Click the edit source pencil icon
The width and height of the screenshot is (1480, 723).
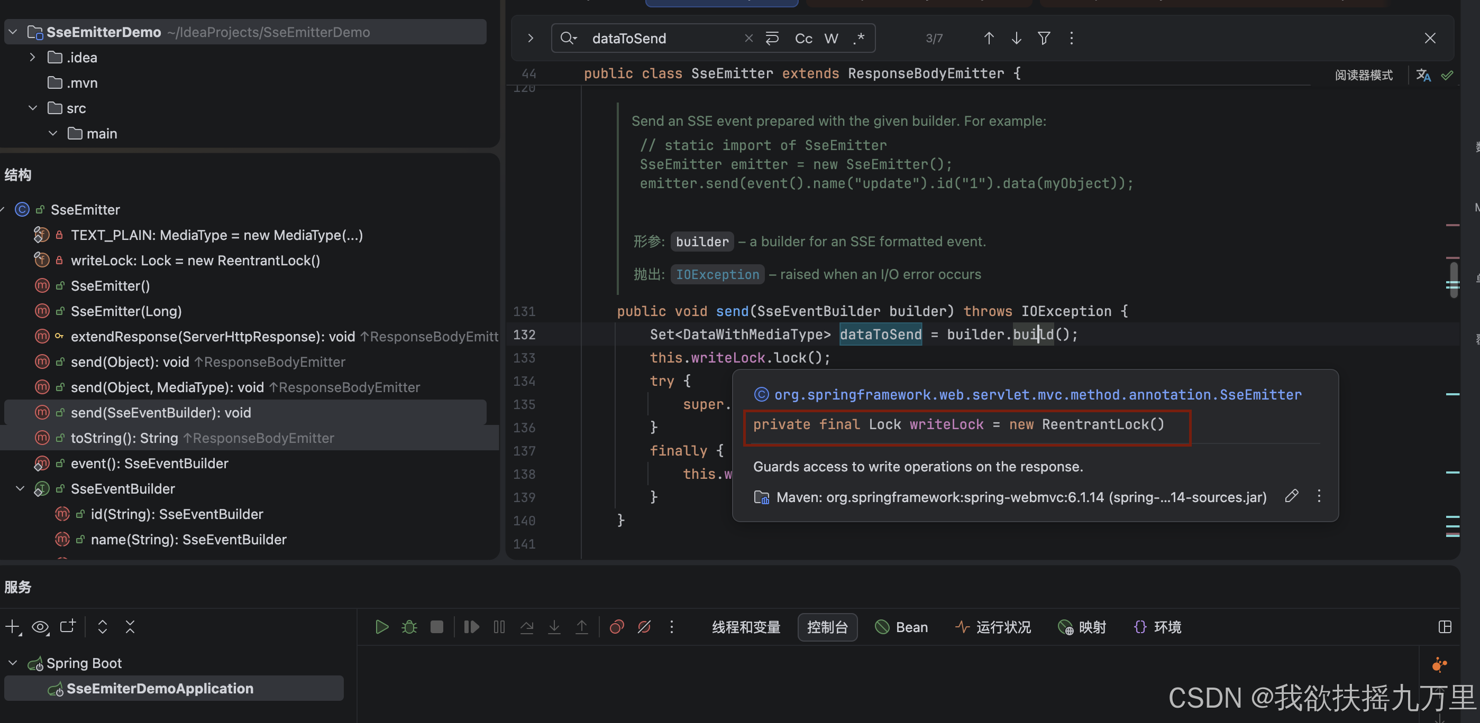point(1291,496)
